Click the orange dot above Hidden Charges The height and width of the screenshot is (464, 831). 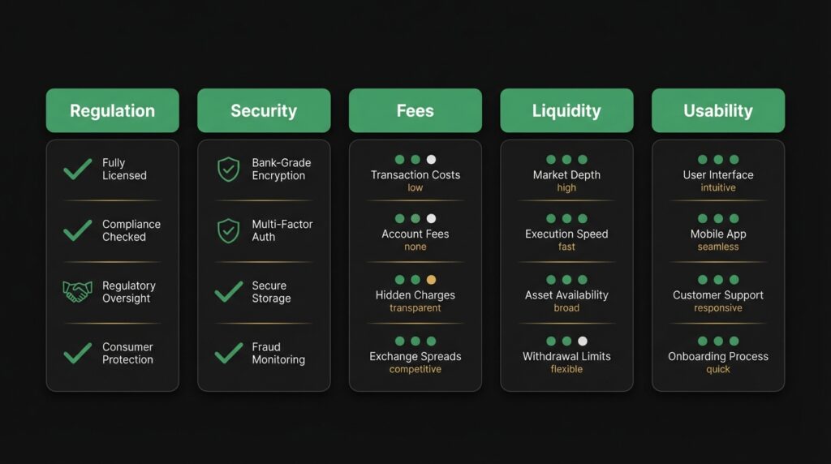click(431, 280)
